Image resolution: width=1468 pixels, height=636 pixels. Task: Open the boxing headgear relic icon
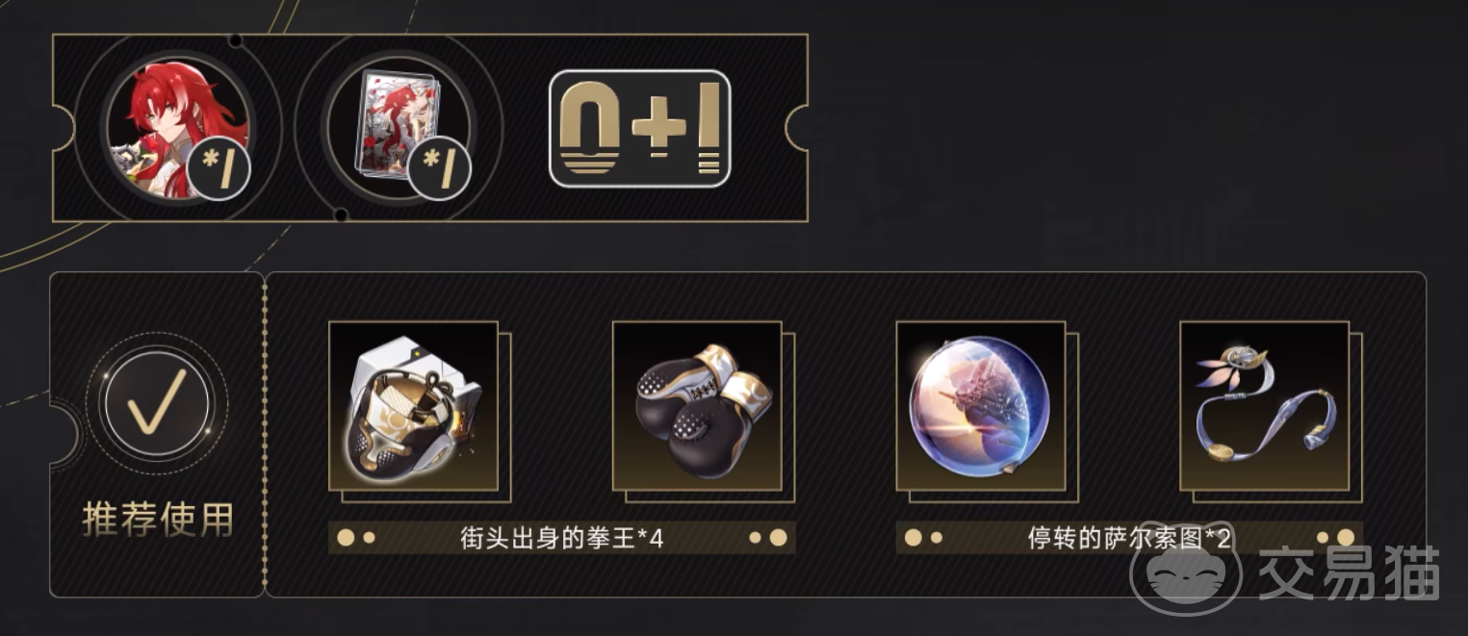coord(414,406)
